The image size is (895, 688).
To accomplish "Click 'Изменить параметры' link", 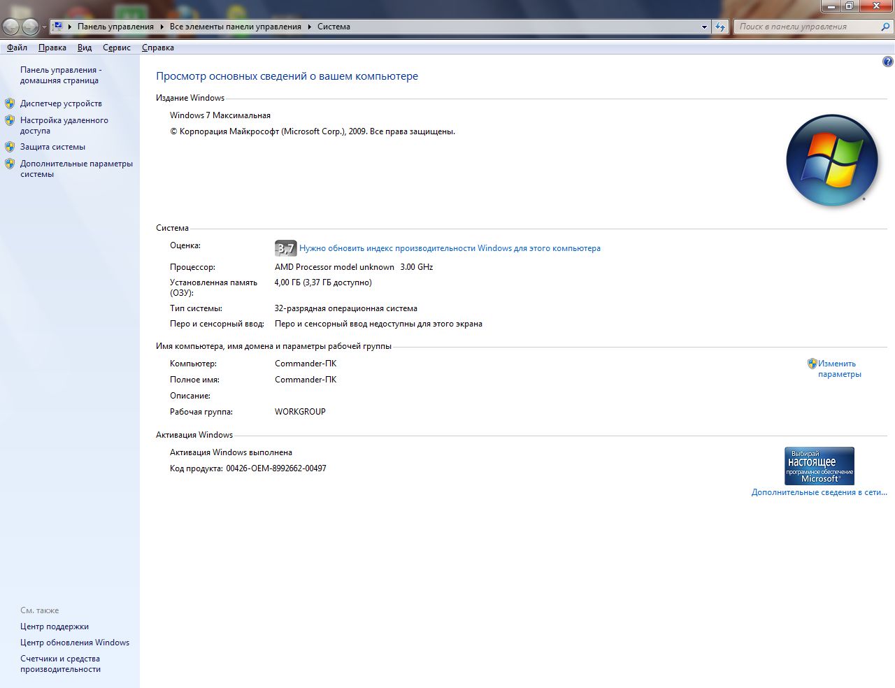I will 840,368.
